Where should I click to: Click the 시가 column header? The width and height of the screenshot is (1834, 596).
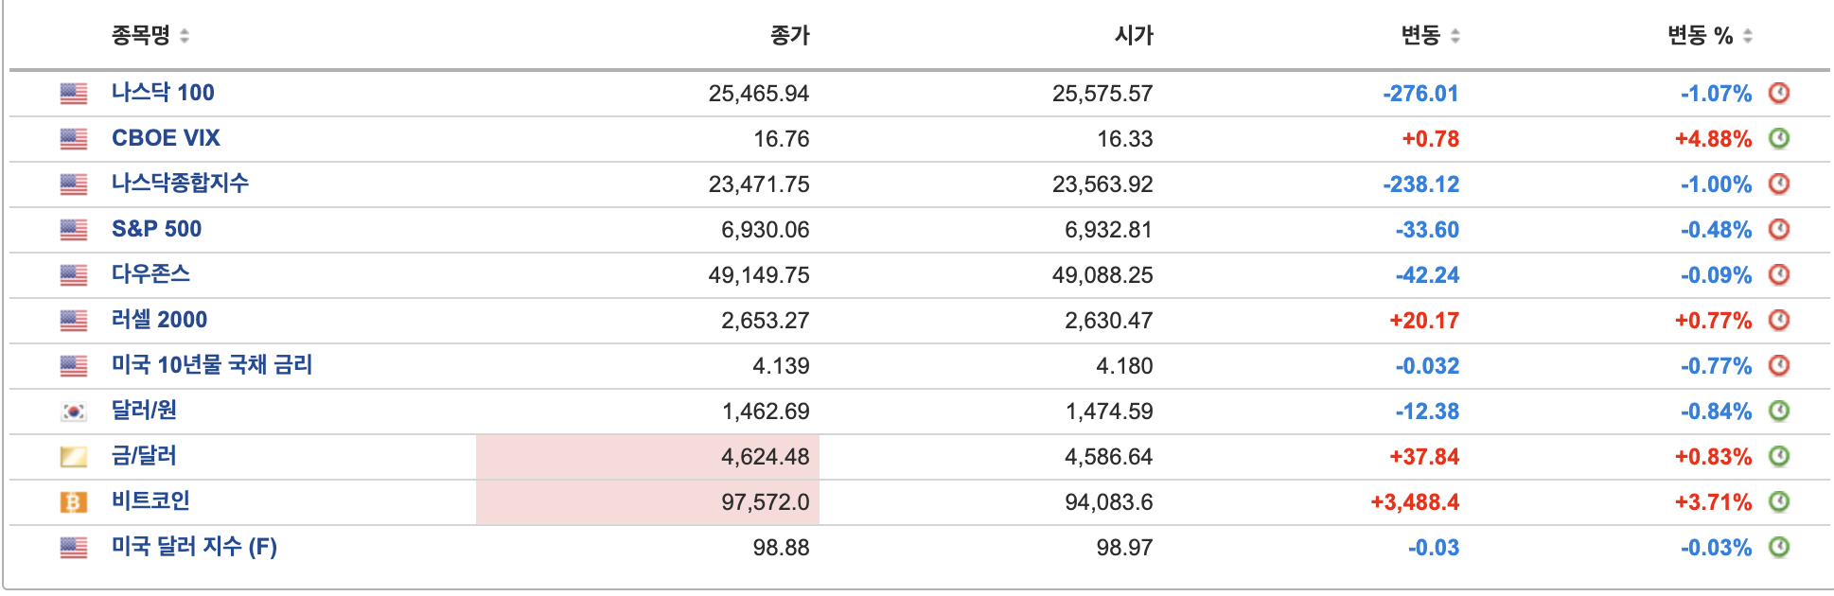coord(1134,36)
